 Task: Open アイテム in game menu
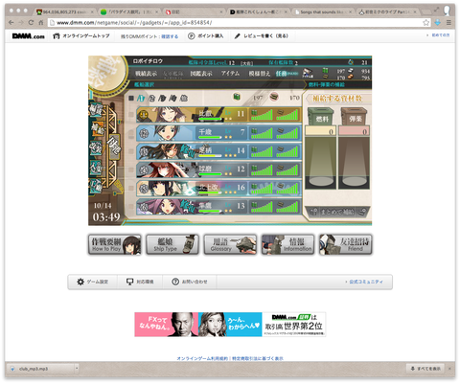point(230,74)
